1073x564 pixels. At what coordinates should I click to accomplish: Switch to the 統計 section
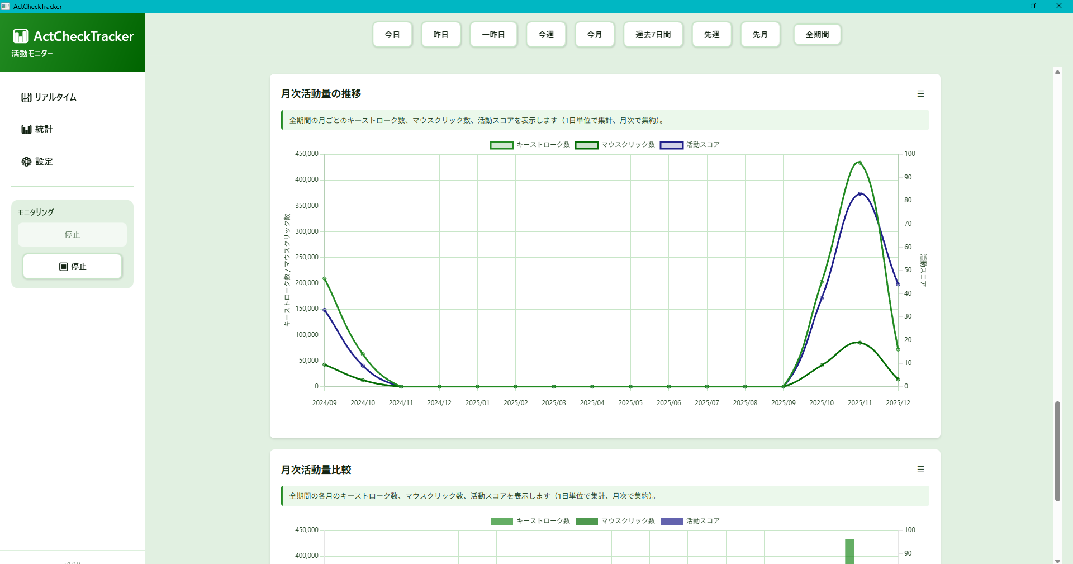pyautogui.click(x=44, y=129)
